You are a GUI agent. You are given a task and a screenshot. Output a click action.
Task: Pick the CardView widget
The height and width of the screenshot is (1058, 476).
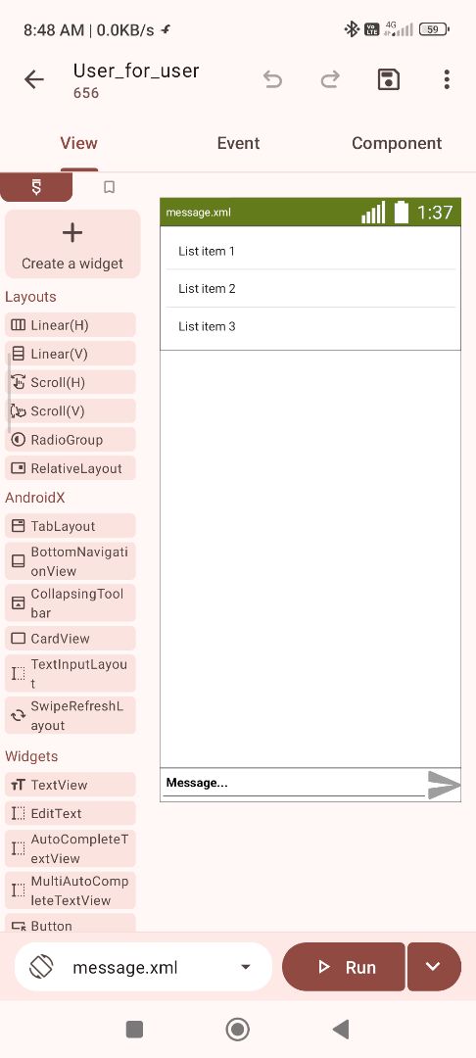[71, 639]
